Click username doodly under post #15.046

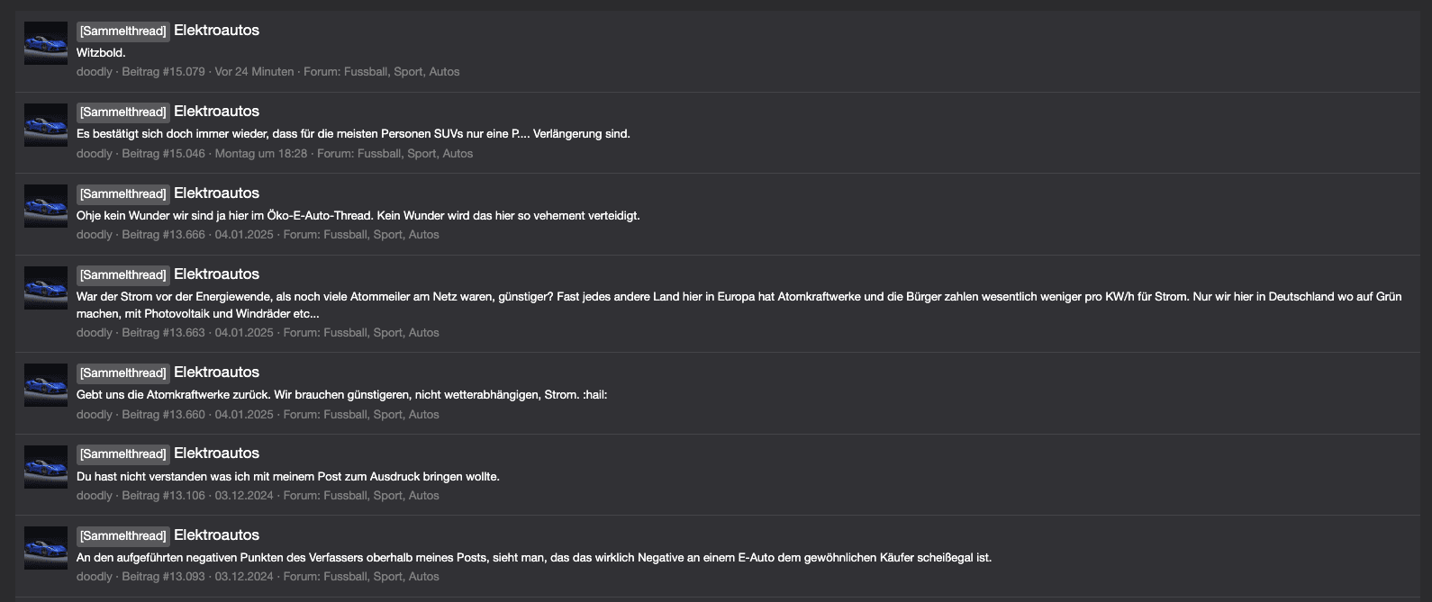pyautogui.click(x=95, y=154)
